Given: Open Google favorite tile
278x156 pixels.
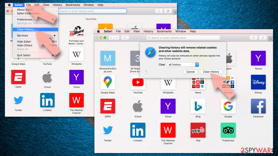Looking at the screenshot, I should (228, 106).
